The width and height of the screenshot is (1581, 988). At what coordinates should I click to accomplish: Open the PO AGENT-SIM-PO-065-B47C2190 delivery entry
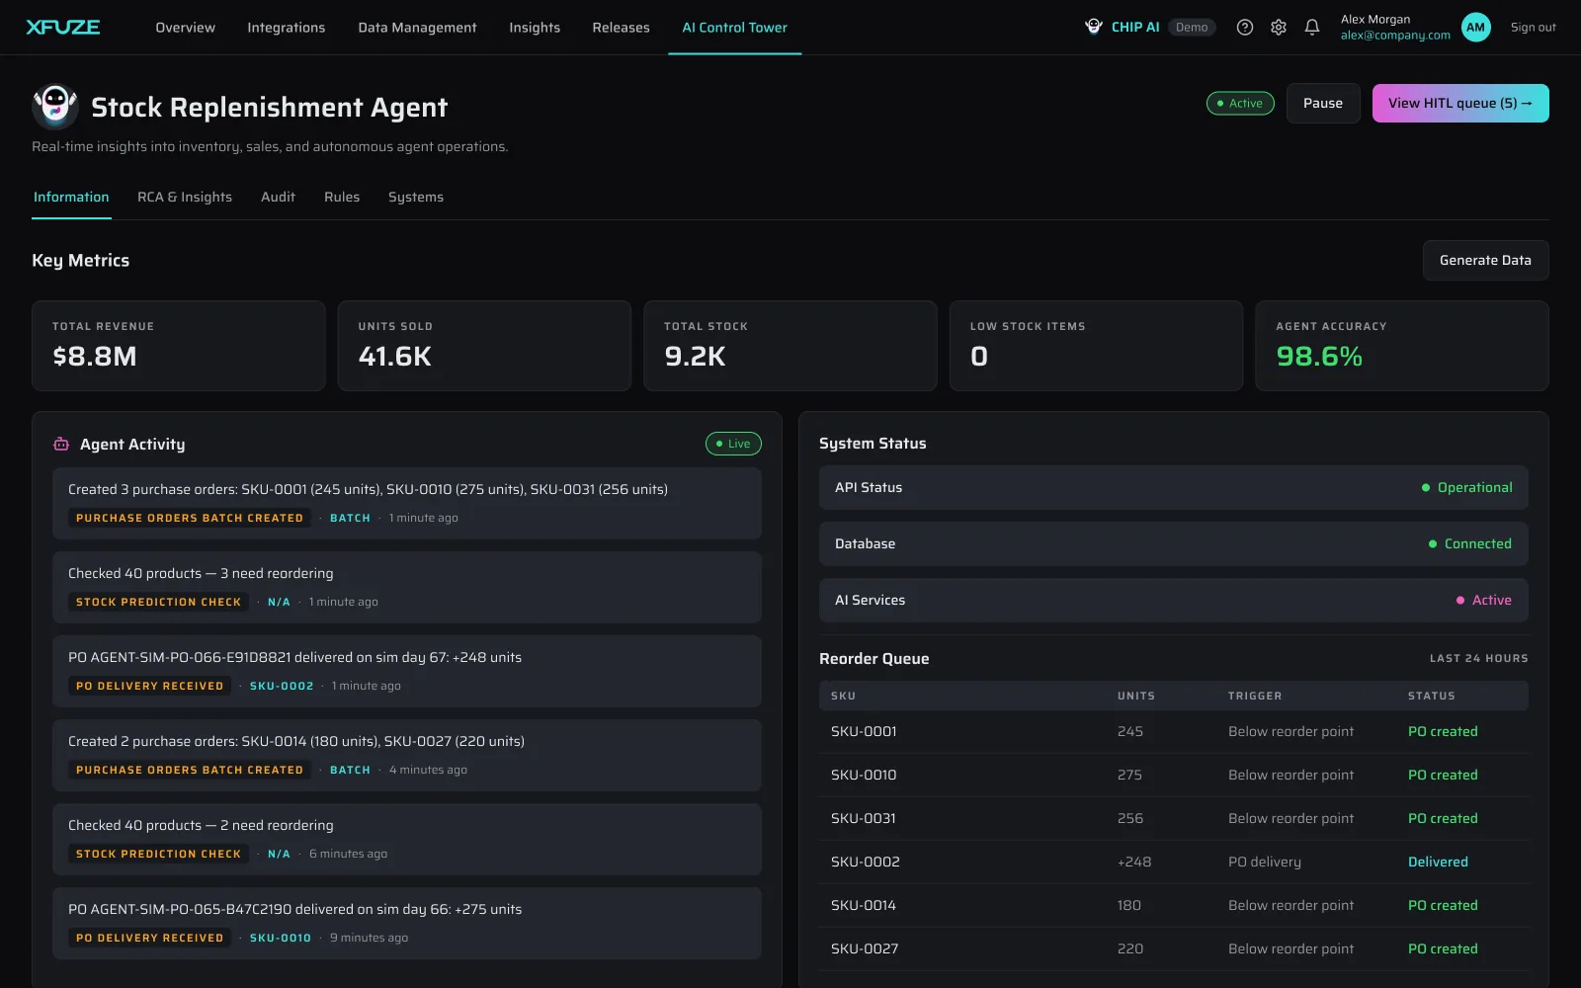[407, 923]
